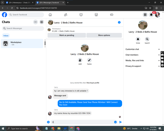View site information icon in the address bar
This screenshot has width=164, height=131.
pos(17,8)
